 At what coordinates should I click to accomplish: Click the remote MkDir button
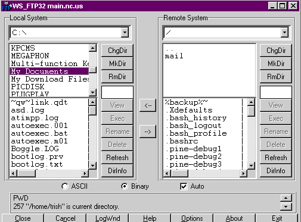click(x=276, y=64)
